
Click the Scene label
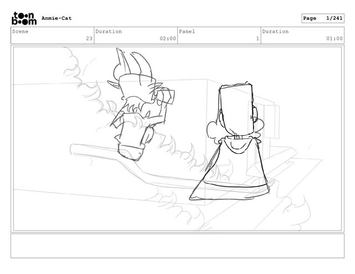(x=20, y=32)
